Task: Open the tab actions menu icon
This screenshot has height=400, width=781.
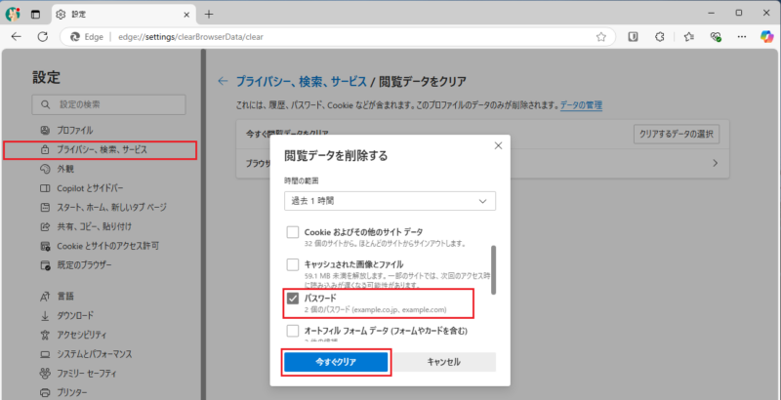Action: [35, 15]
